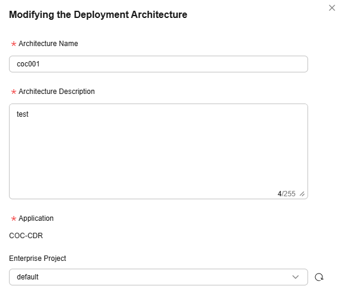Click the Architecture Name label

coord(48,44)
